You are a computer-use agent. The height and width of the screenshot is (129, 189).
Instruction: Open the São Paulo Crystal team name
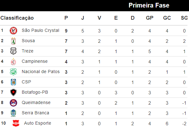point(40,31)
